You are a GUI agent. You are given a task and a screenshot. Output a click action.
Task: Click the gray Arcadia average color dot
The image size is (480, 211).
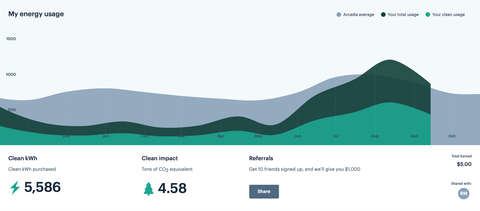339,15
